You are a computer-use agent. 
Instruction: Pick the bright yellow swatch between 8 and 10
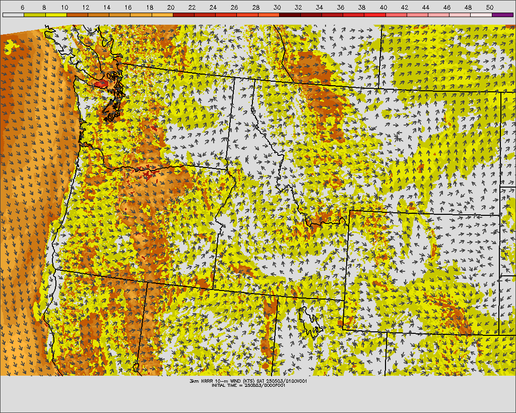(56, 15)
